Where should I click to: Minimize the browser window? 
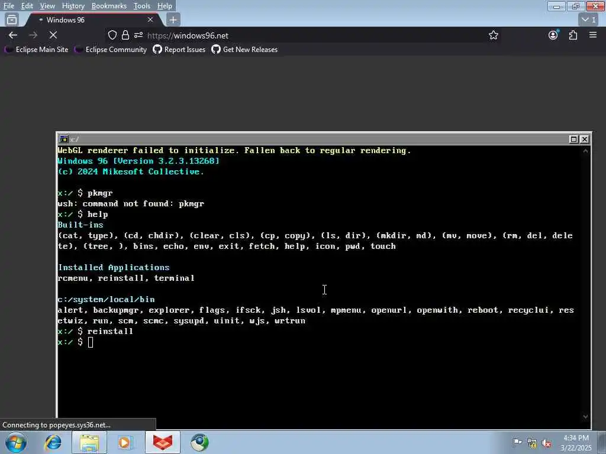[x=556, y=6]
